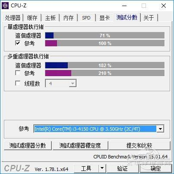Enable the multi-thread 參考 checkbox
This screenshot has width=174, height=174.
pos(18,73)
